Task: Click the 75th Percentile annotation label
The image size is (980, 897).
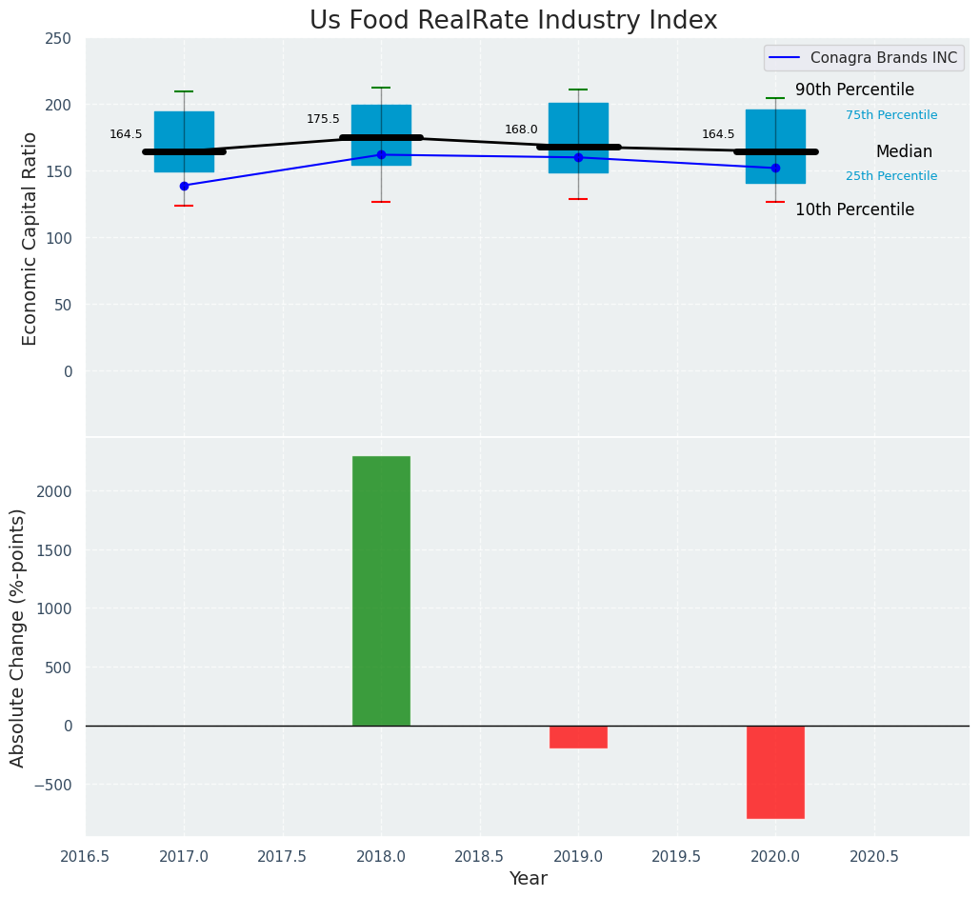Action: point(890,115)
